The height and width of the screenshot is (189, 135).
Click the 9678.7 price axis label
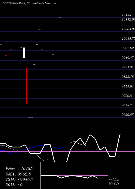[x=127, y=105]
